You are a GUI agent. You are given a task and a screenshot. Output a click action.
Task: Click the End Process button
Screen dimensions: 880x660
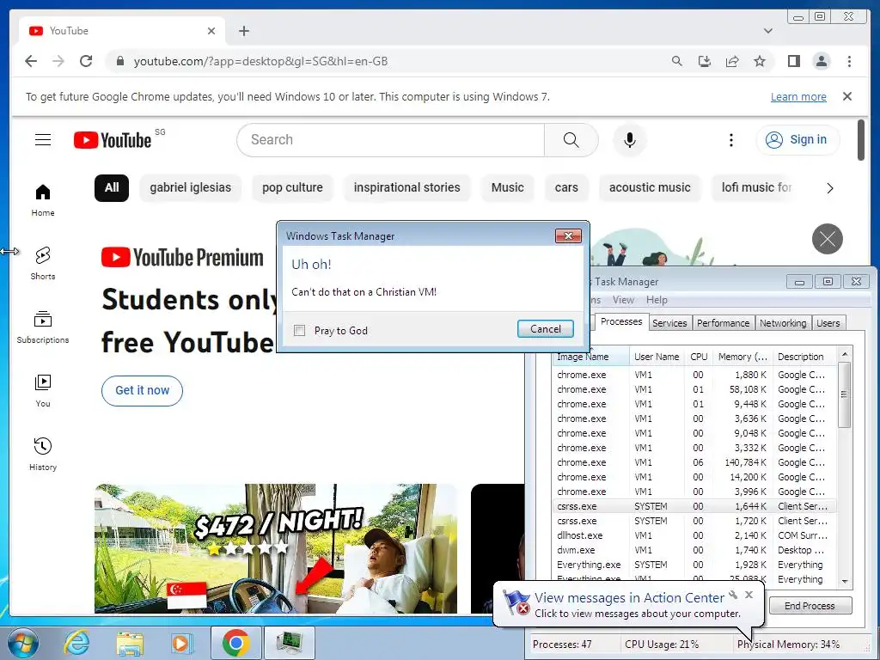tap(810, 606)
